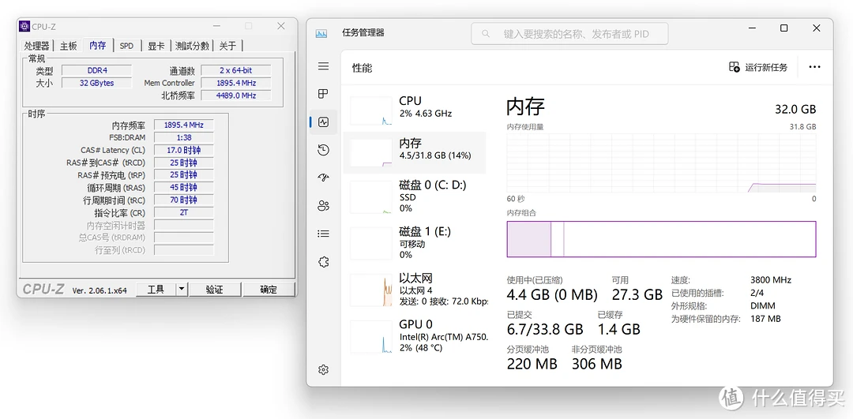This screenshot has width=853, height=419.
Task: Show the Details list icon in sidebar
Action: (x=323, y=234)
